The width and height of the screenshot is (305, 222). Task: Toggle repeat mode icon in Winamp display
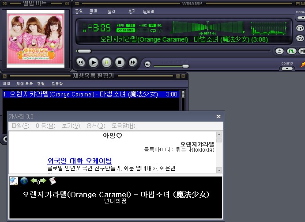point(153,31)
